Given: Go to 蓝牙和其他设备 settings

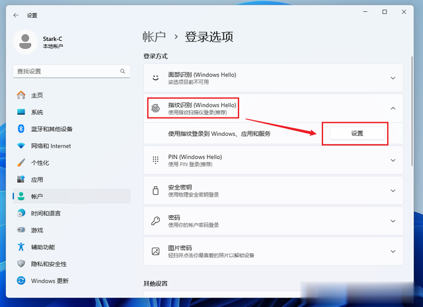Looking at the screenshot, I should point(71,129).
